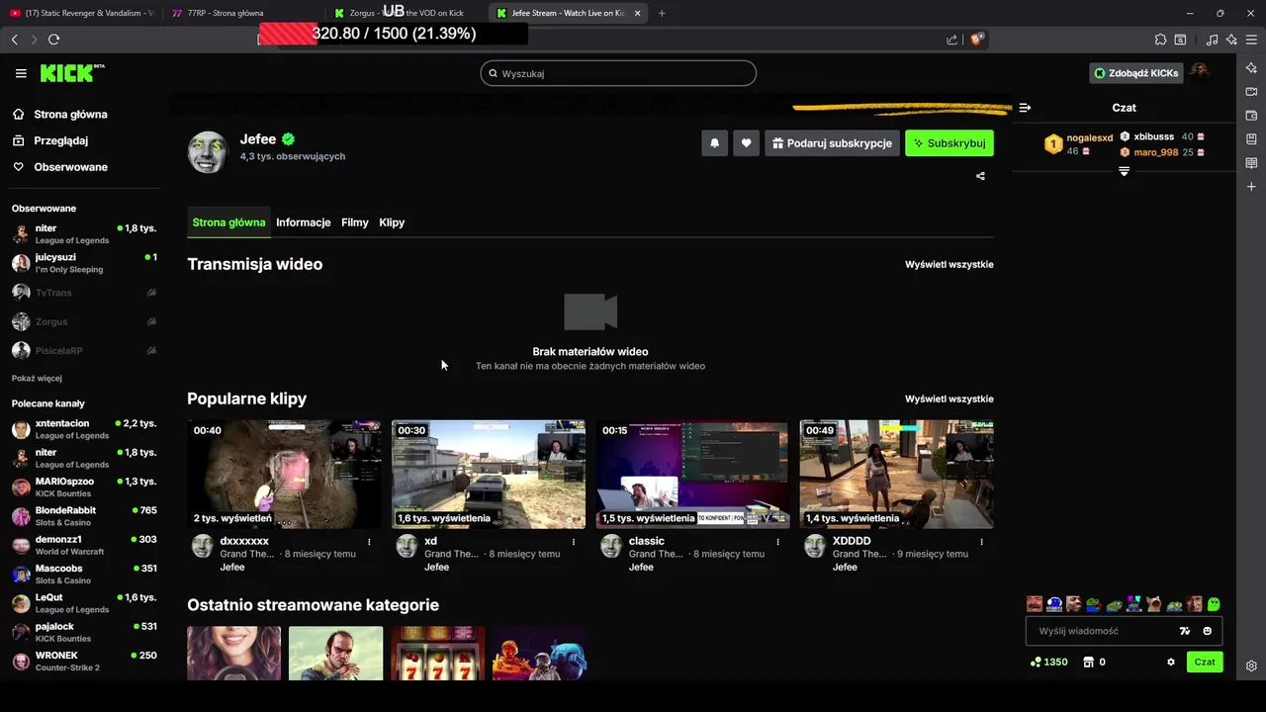
Task: Open chat settings gear icon
Action: pos(1171,662)
